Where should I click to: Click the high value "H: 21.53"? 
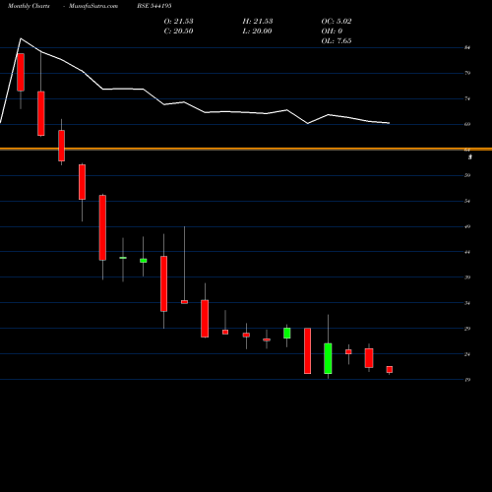coord(258,22)
